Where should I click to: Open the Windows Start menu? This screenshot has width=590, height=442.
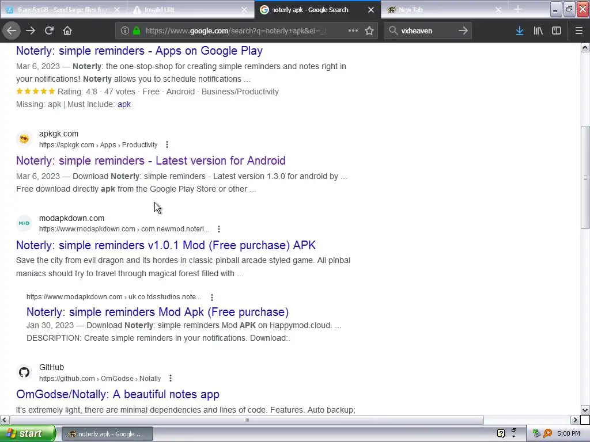click(28, 434)
